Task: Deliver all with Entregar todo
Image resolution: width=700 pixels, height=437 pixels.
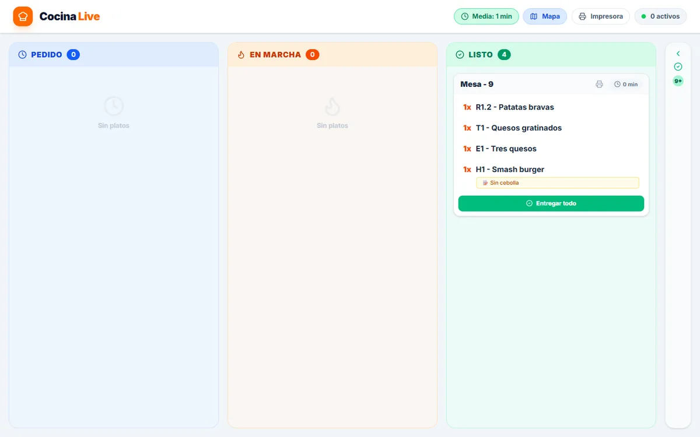Action: pyautogui.click(x=551, y=203)
